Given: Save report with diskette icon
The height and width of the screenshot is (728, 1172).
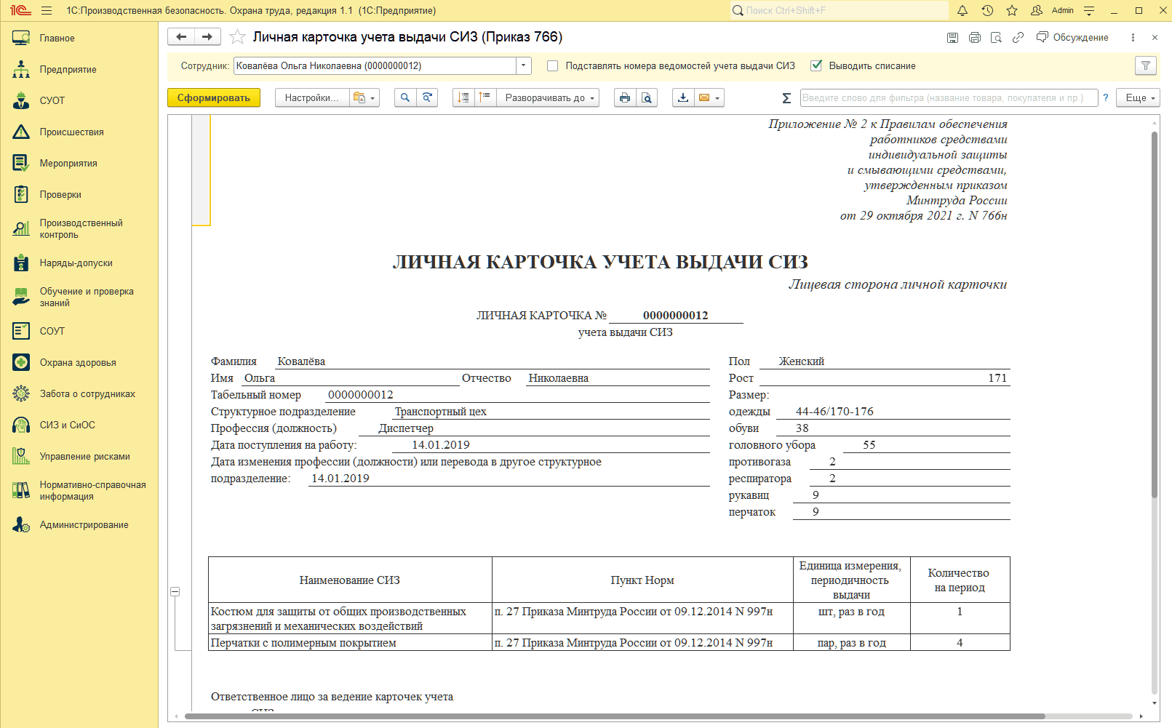Looking at the screenshot, I should [x=952, y=38].
